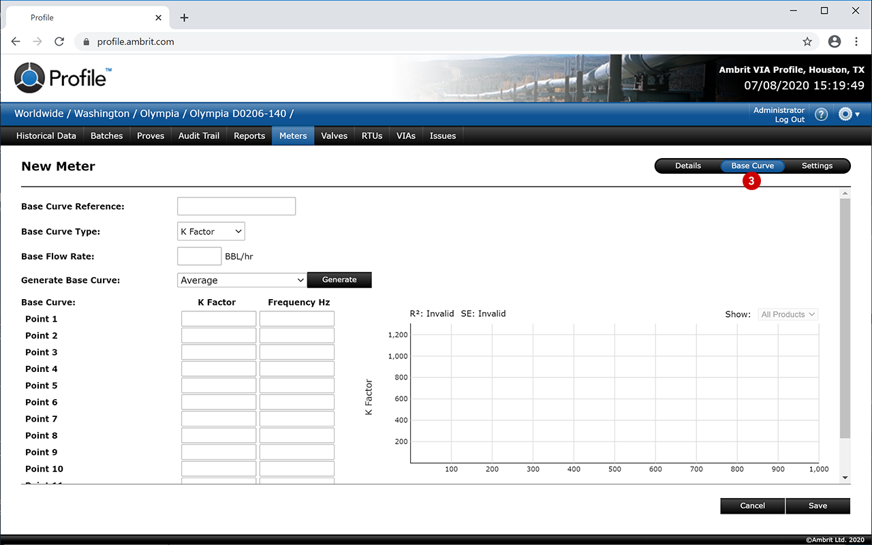The image size is (872, 545).
Task: Open the settings gear menu
Action: click(x=848, y=114)
